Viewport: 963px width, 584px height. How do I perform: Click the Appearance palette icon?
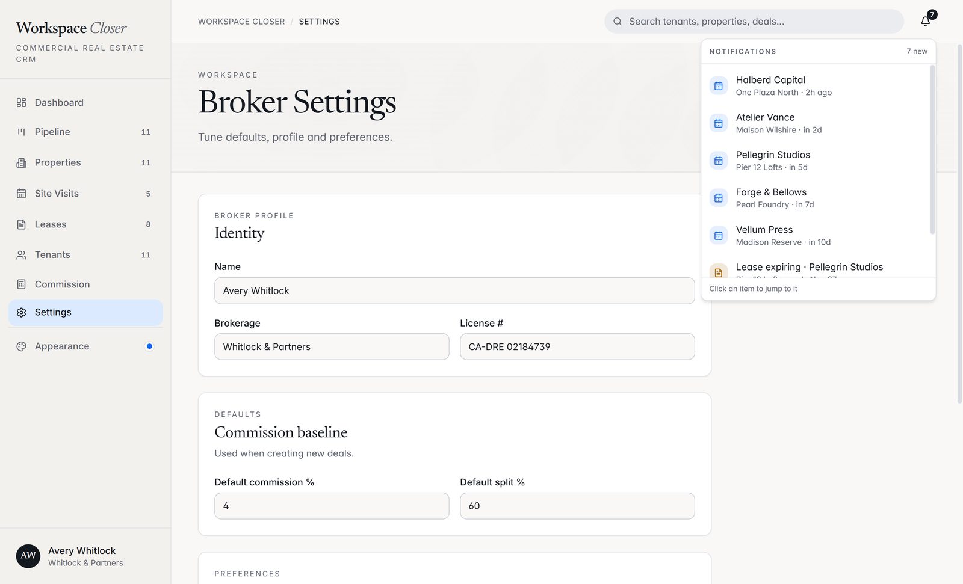coord(22,346)
